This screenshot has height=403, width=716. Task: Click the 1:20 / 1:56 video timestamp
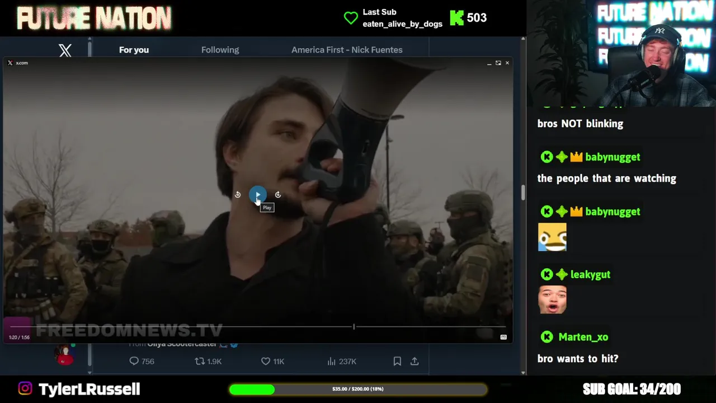point(19,338)
